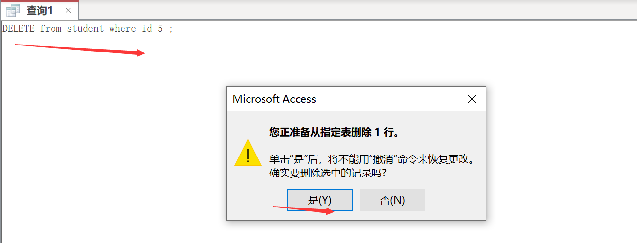Select the 查询1 tab label
The image size is (637, 243).
tap(39, 10)
